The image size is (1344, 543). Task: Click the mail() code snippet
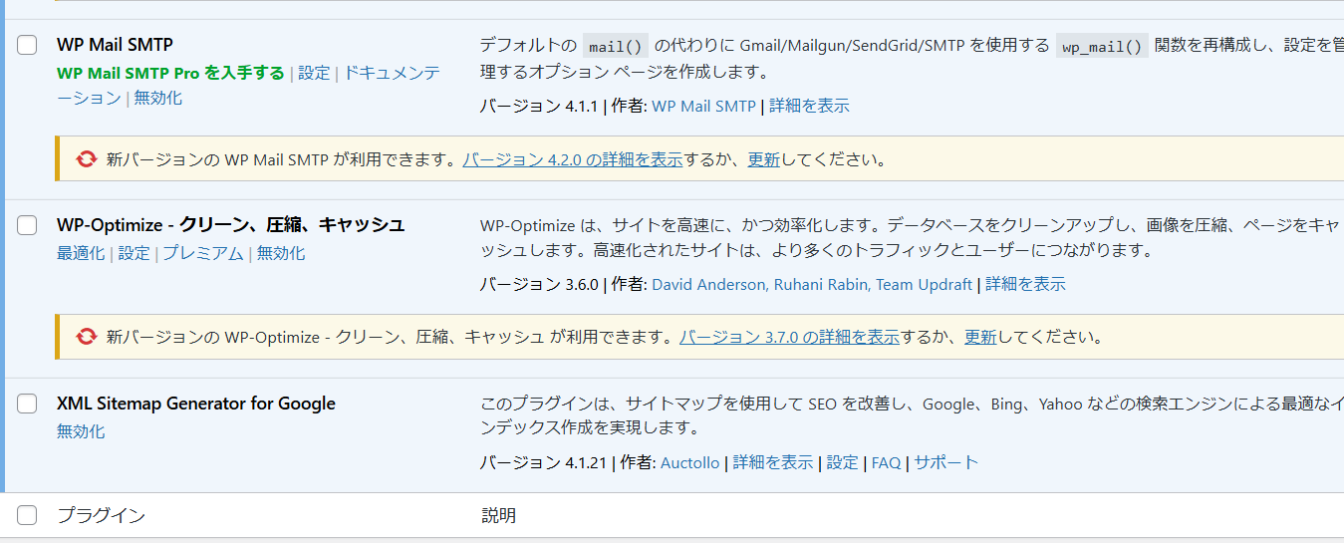[616, 46]
